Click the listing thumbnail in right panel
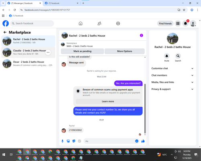The image size is (201, 161). click(172, 39)
